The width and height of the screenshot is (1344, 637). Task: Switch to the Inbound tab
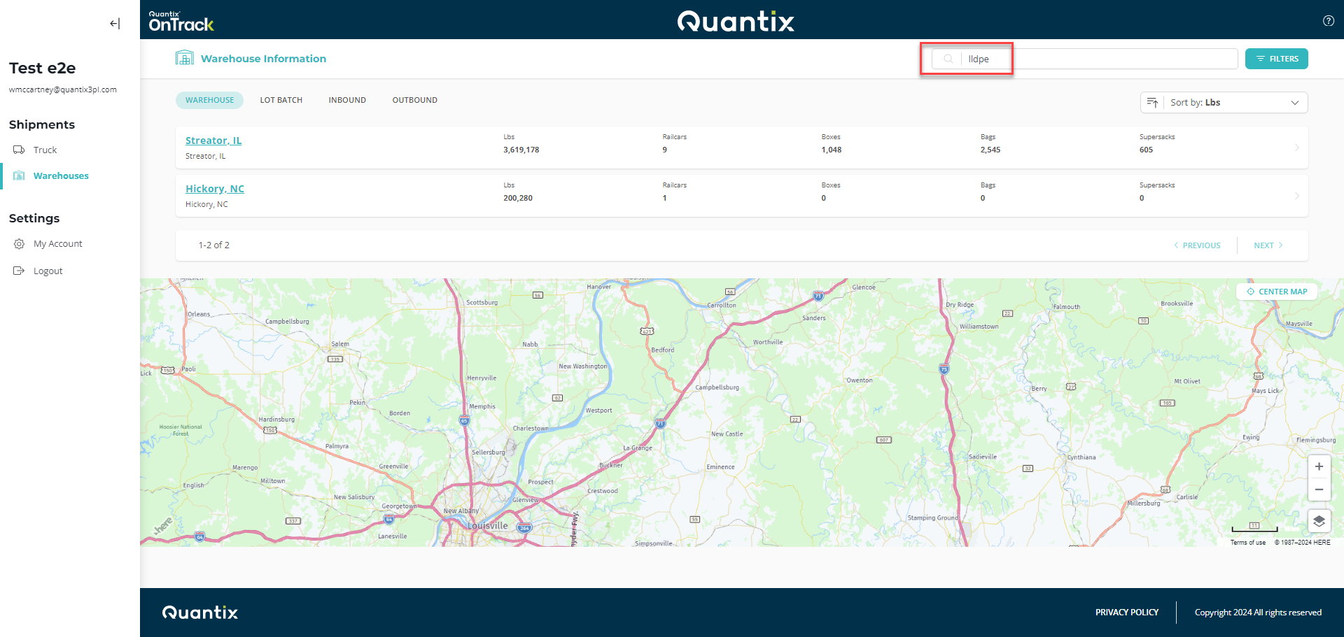click(347, 101)
